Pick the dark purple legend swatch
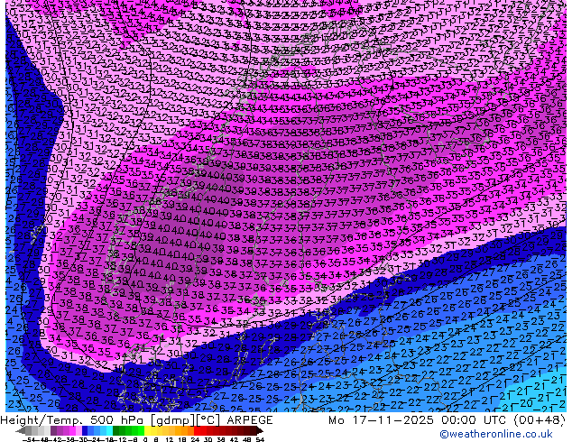 (53, 431)
